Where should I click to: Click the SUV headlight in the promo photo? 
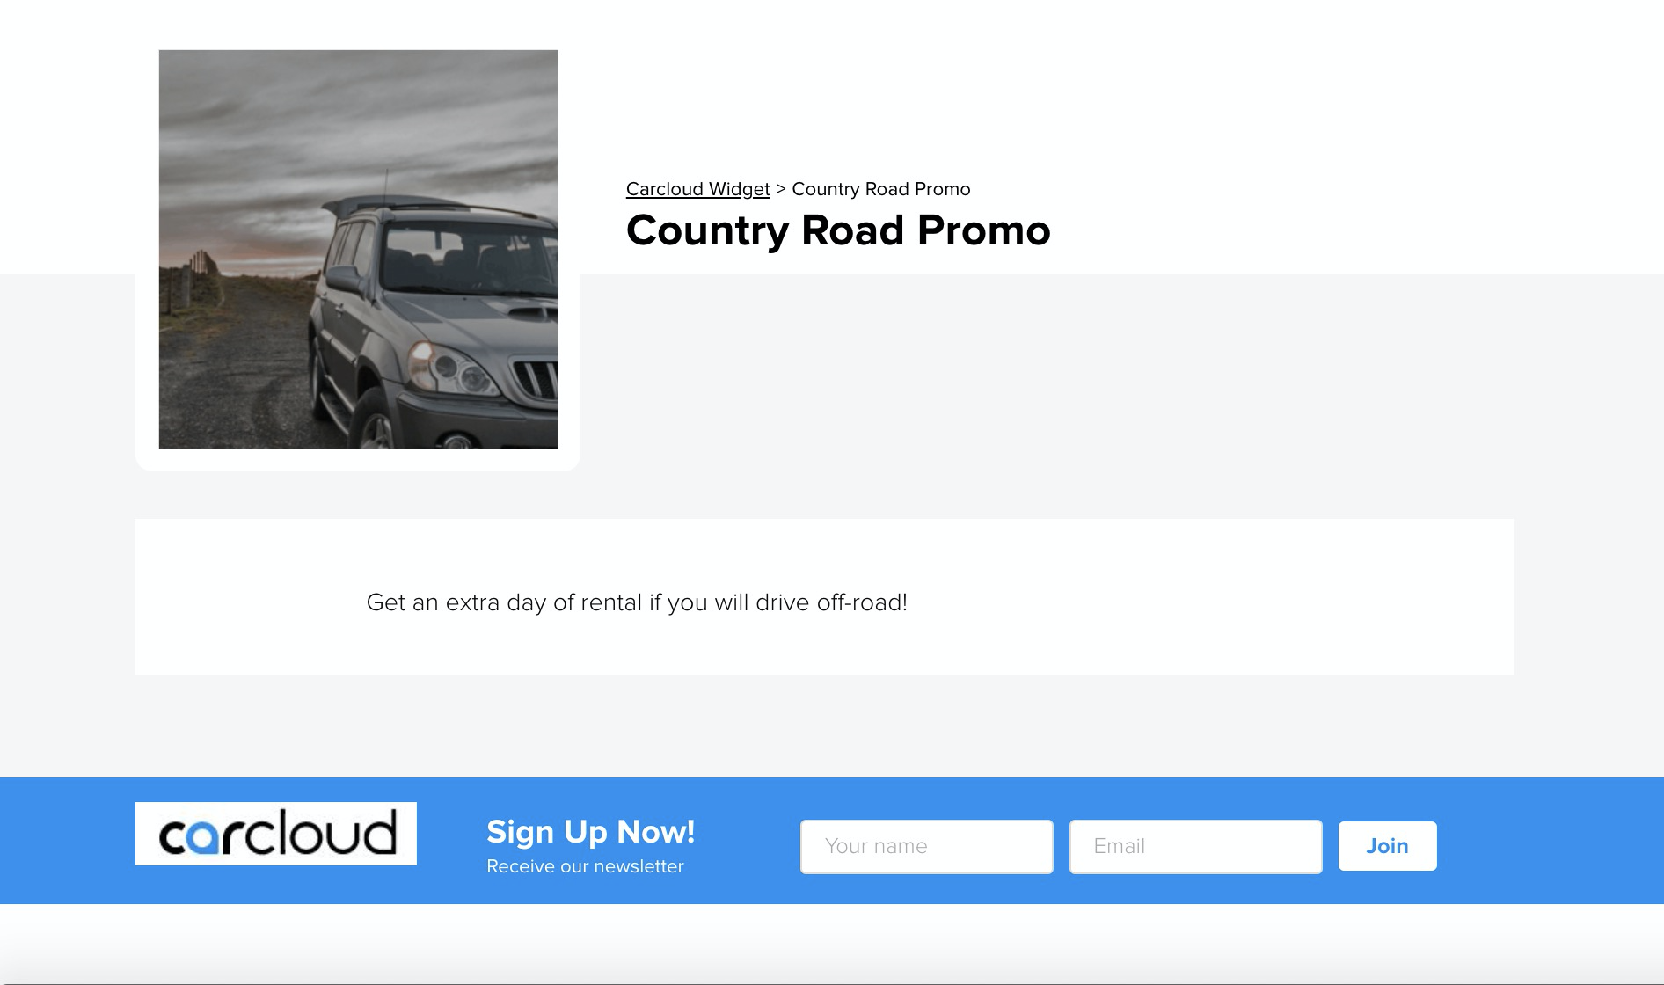450,368
